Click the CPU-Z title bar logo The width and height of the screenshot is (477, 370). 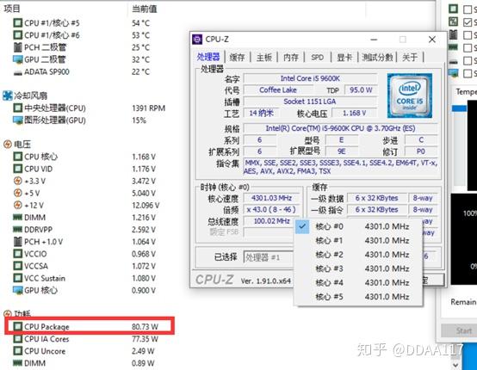197,40
